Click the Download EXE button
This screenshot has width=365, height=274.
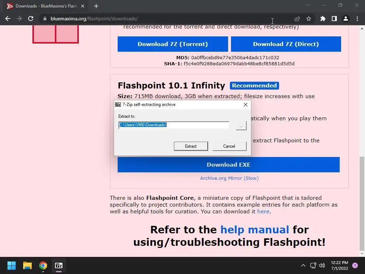coord(228,165)
